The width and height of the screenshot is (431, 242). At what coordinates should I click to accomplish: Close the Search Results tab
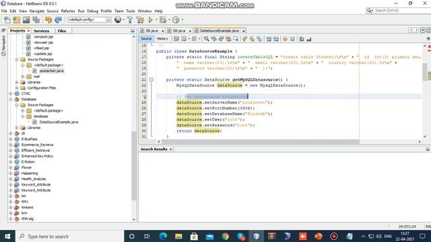[x=170, y=149]
